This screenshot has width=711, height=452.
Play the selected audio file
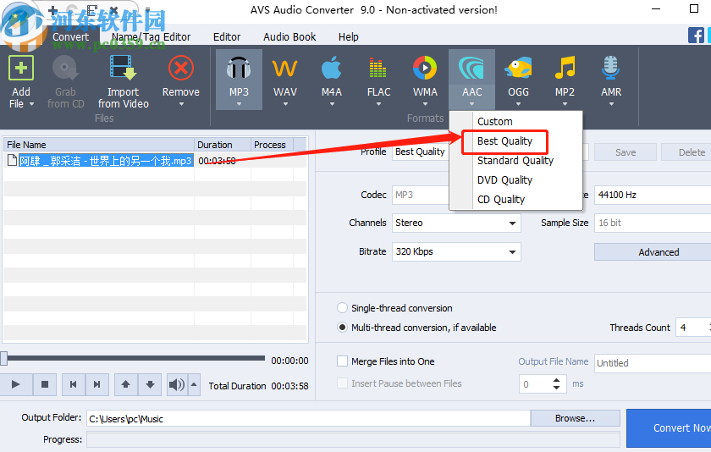tap(16, 384)
